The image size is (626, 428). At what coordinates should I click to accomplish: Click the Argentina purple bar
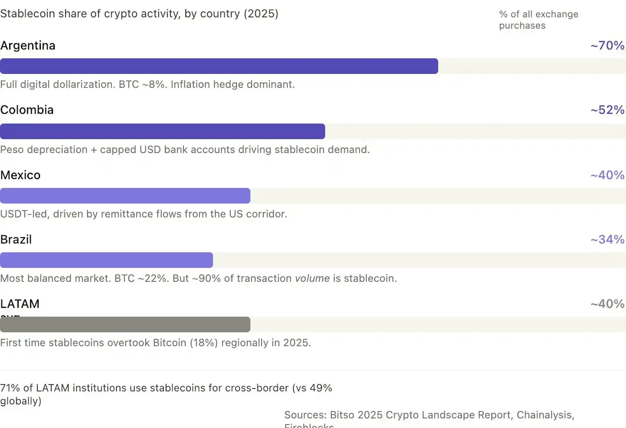point(219,66)
